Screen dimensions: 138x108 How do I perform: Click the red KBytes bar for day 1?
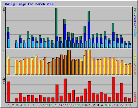pyautogui.click(x=8, y=92)
